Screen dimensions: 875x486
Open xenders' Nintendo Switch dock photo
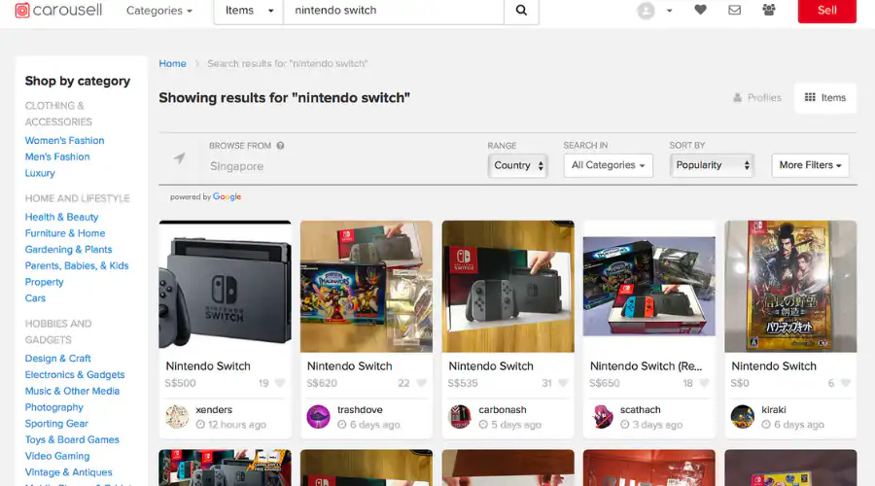225,286
